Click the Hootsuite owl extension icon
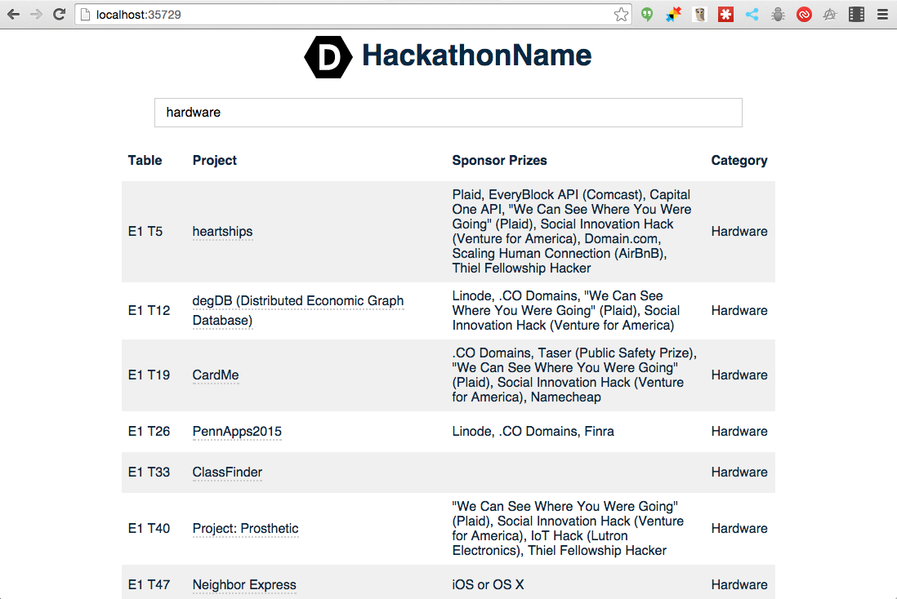The image size is (897, 599). [699, 14]
